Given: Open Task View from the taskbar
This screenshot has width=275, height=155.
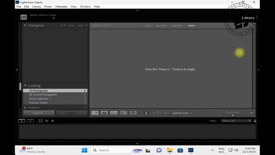Looking at the screenshot, I should 148,150.
